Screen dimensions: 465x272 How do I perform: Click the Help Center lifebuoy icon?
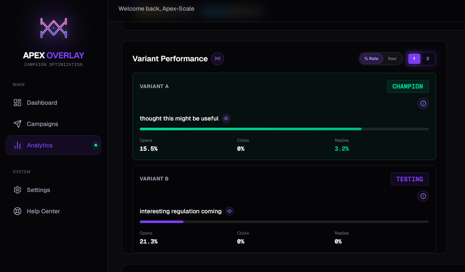click(17, 211)
